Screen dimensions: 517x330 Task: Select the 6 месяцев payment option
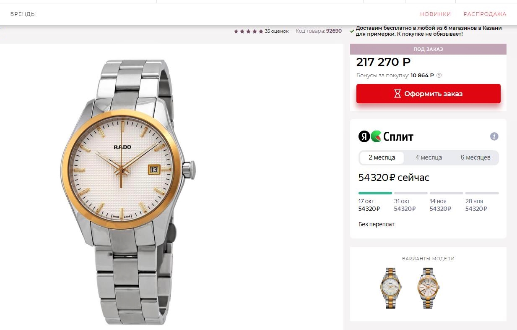coord(475,158)
